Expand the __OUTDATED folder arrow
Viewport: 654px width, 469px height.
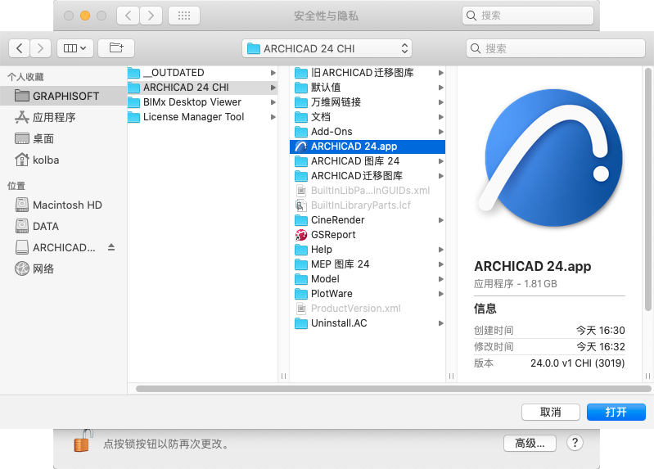point(273,73)
